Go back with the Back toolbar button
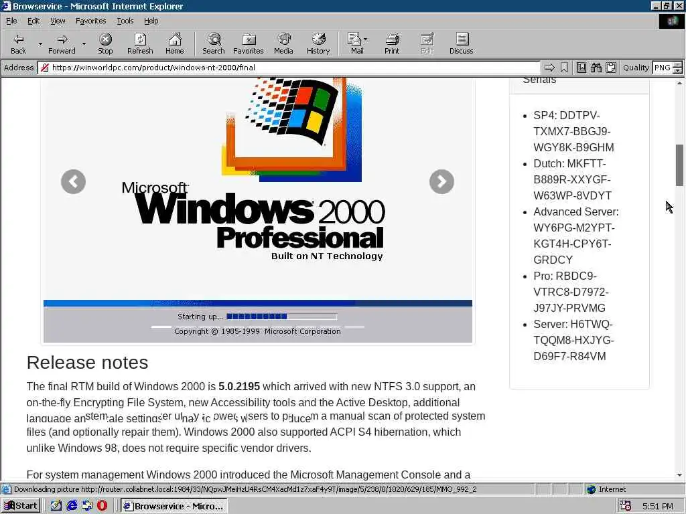Viewport: 686px width, 514px height. [18, 44]
